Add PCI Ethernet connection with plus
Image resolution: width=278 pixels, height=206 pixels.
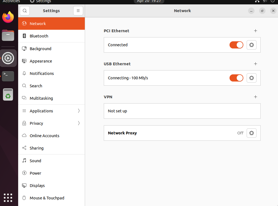[255, 31]
